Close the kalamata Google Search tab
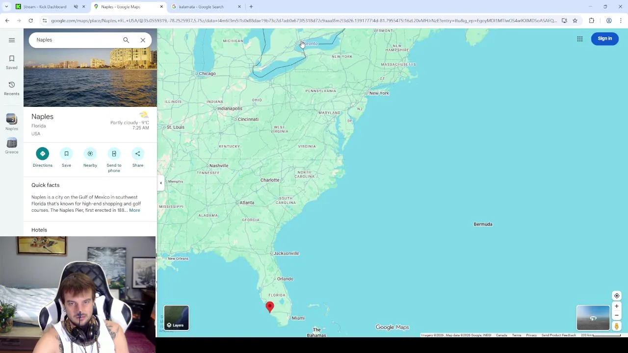This screenshot has width=628, height=353. point(239,7)
